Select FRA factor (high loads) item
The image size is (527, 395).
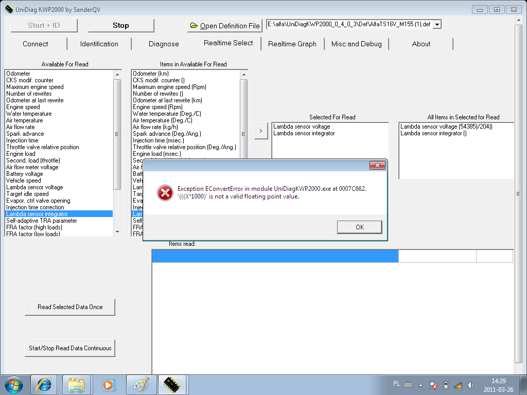click(x=59, y=227)
